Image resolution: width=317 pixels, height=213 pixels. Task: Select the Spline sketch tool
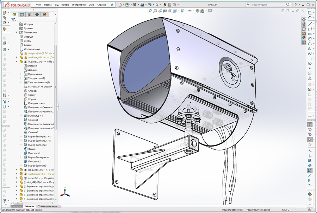310,49
